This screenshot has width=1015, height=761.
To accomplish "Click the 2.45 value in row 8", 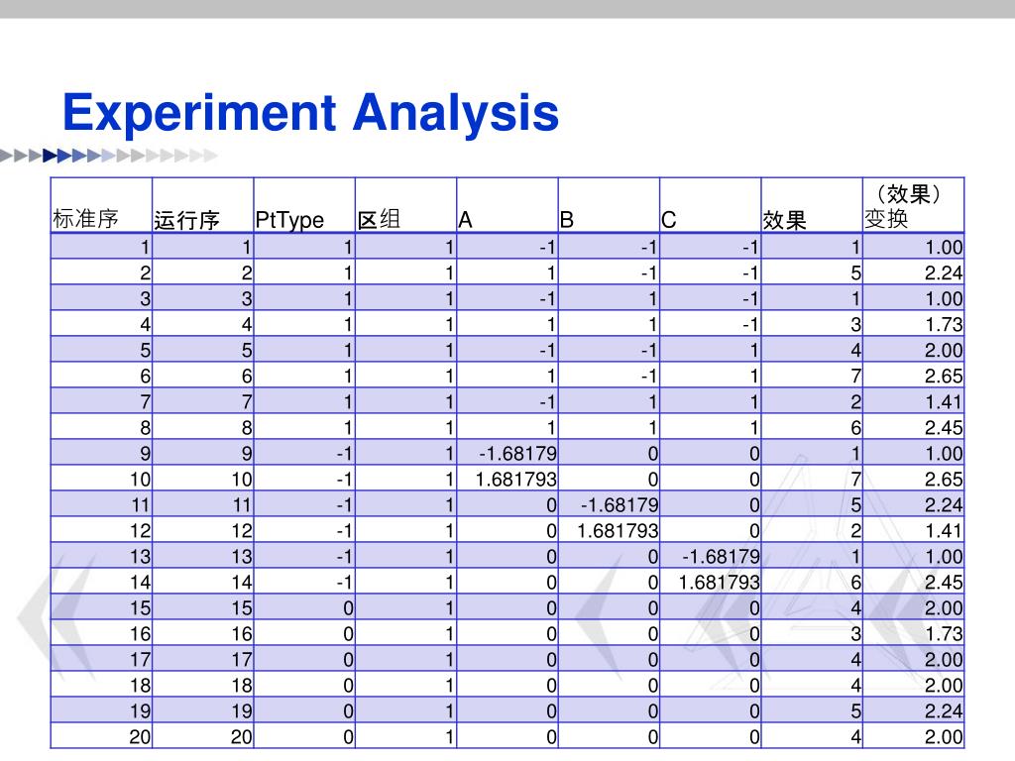I will point(944,428).
